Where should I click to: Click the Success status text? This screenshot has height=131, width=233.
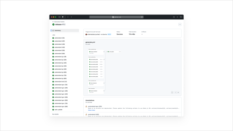click(x=120, y=34)
